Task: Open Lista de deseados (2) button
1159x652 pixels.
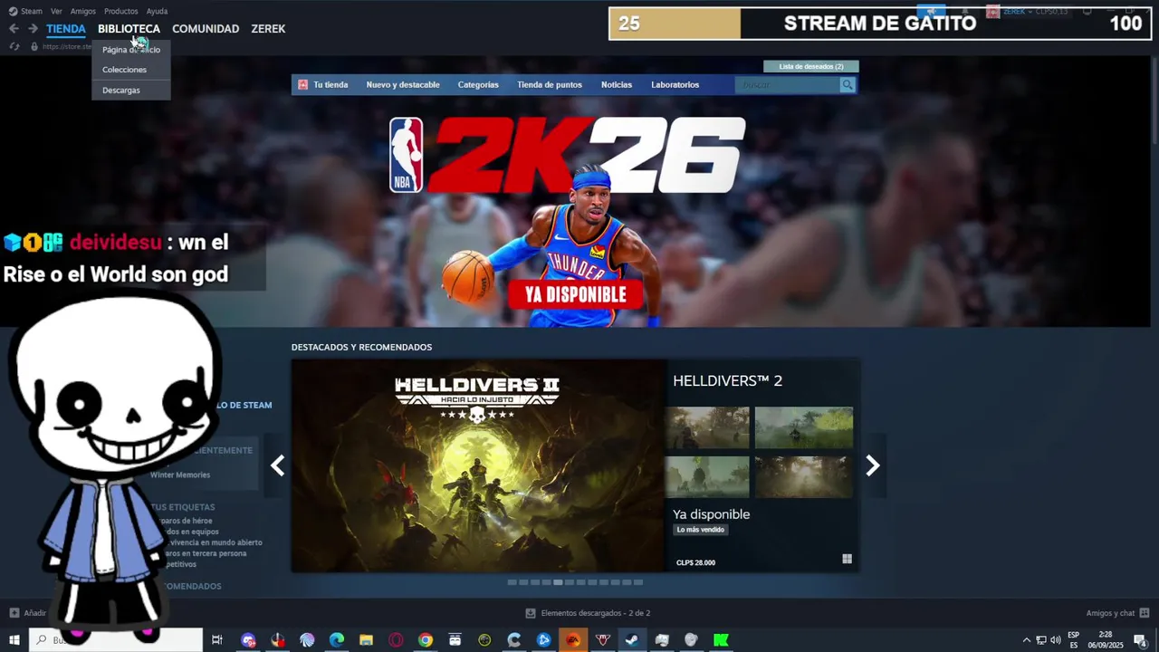Action: (x=811, y=66)
